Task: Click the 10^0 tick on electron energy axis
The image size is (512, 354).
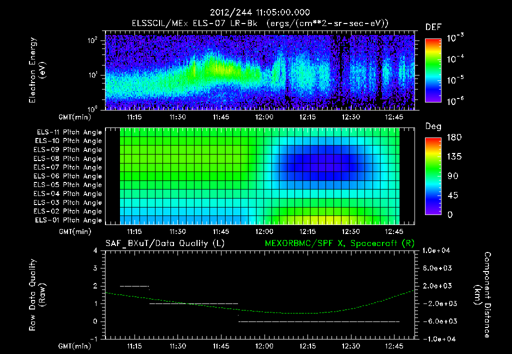Action: point(92,109)
